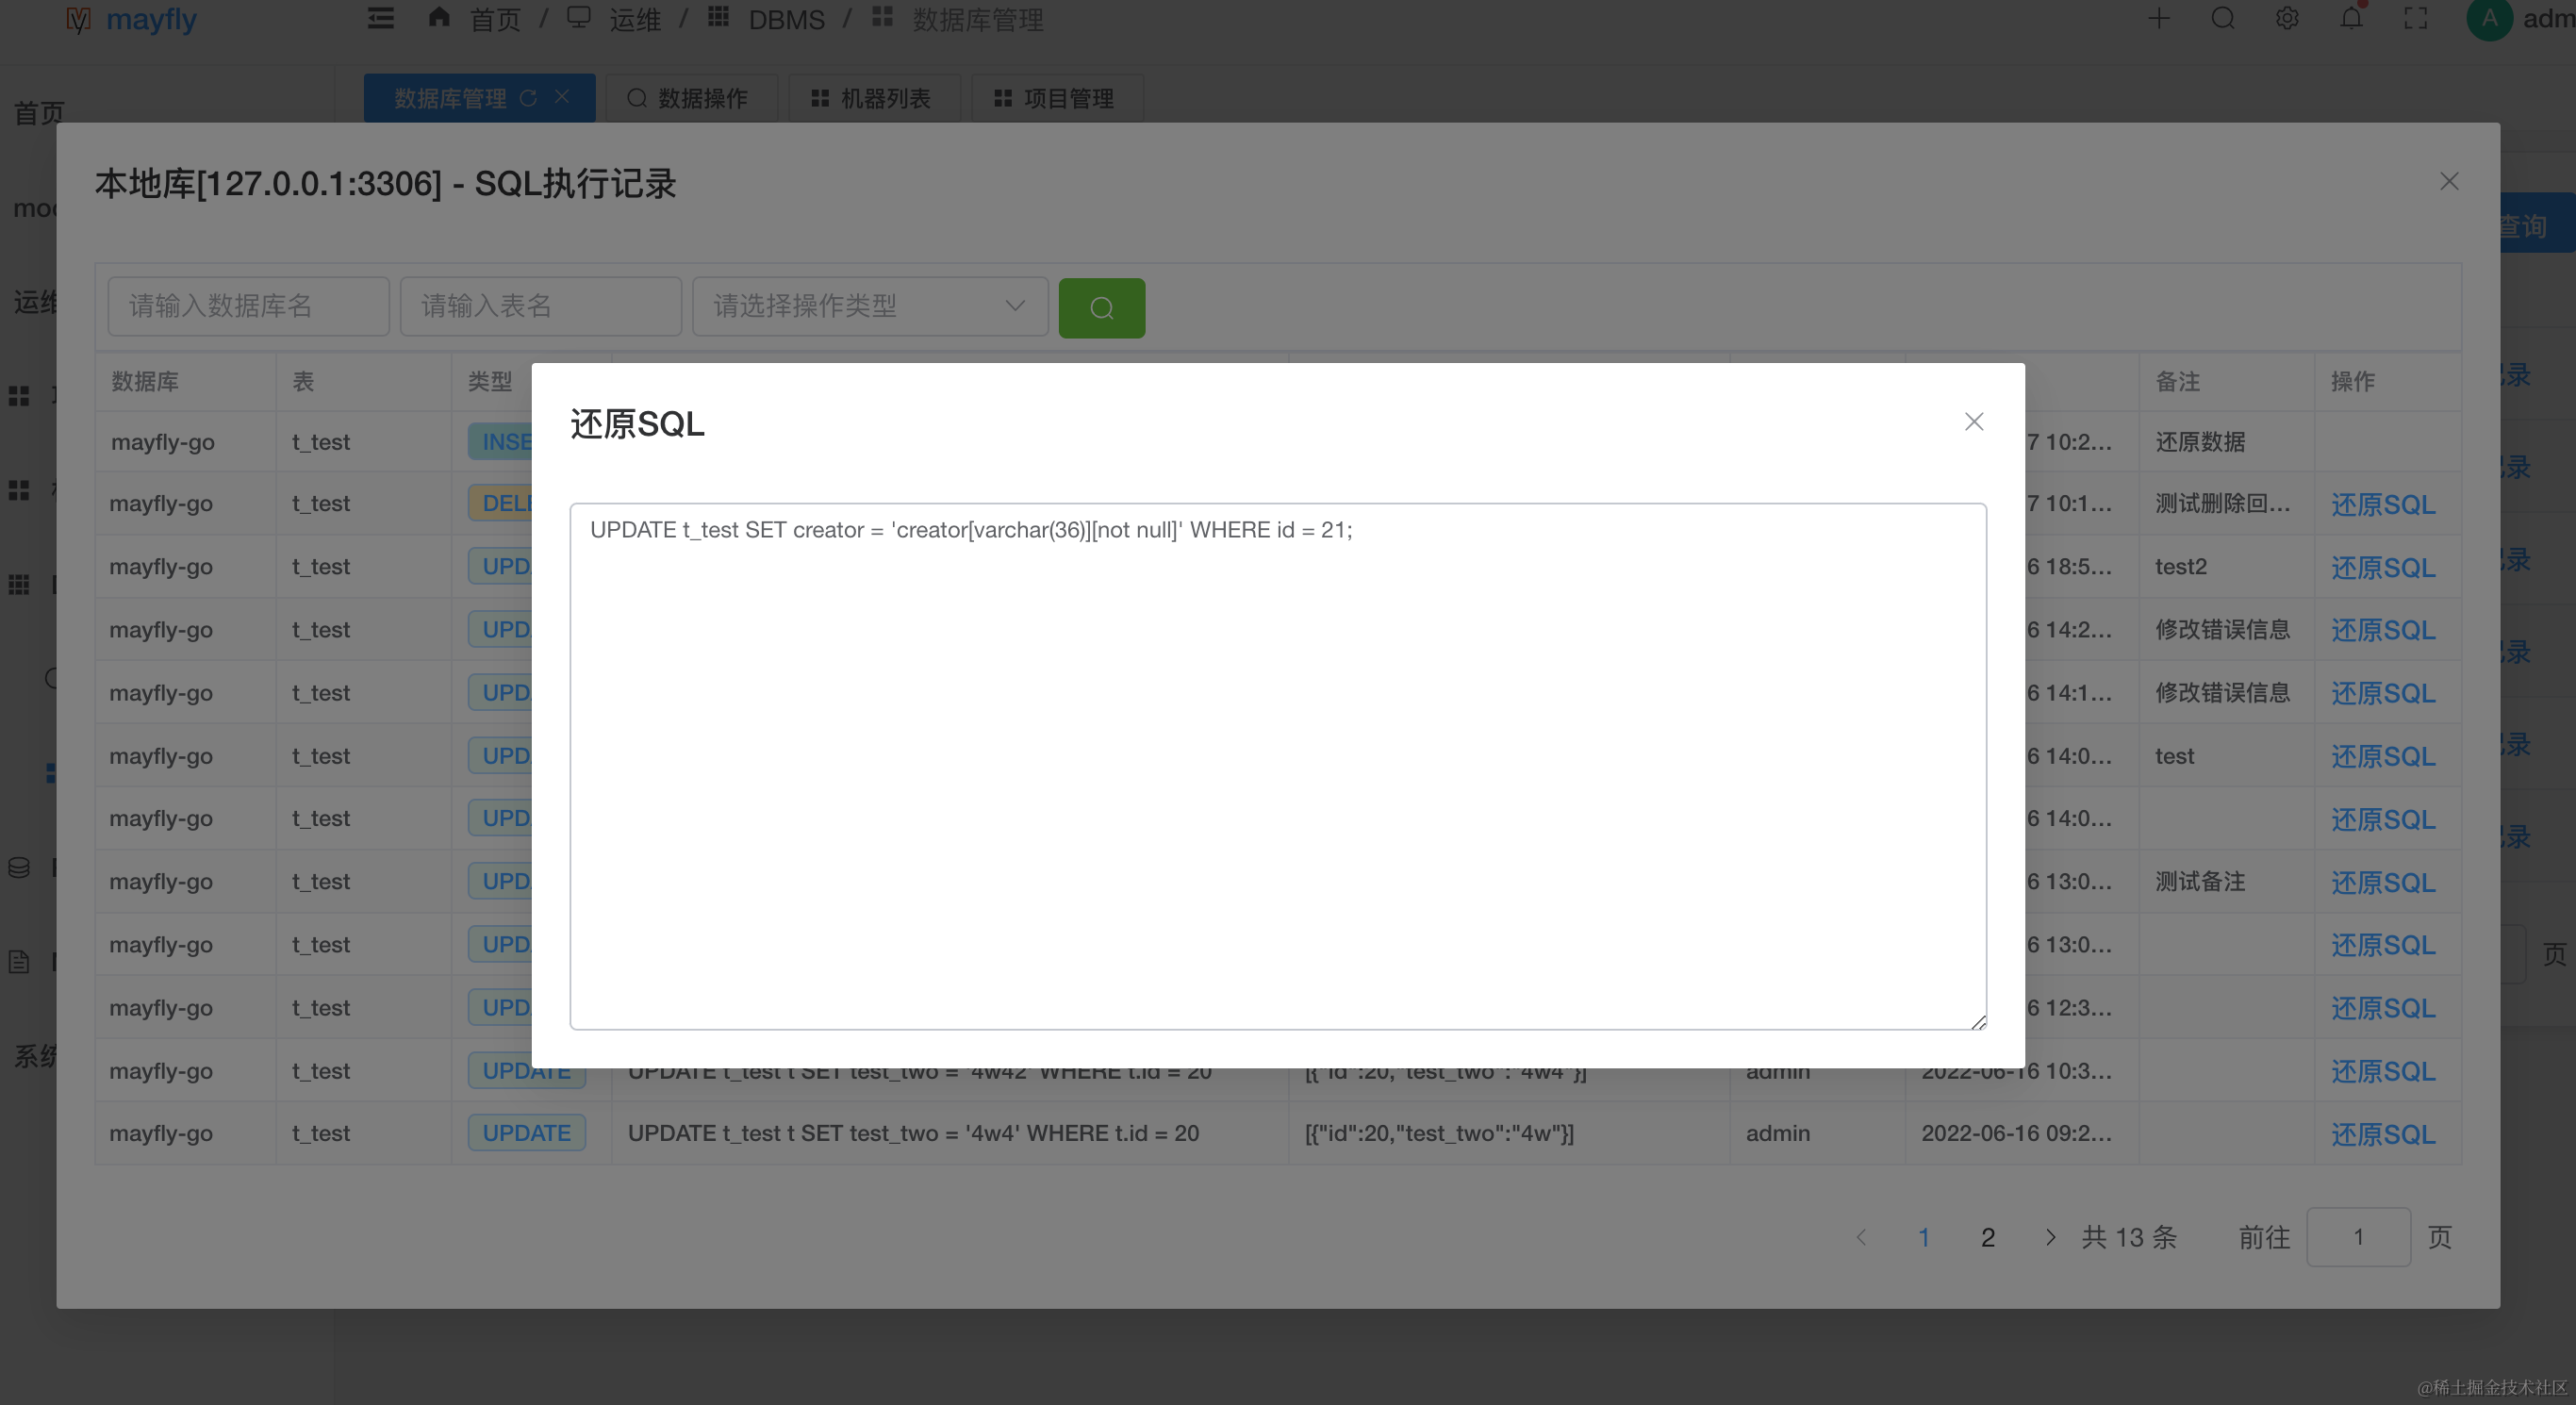
Task: Click the 首页 sidebar menu item
Action: click(x=39, y=113)
